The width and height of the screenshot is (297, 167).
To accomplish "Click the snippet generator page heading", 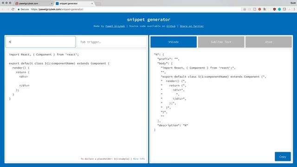I will pyautogui.click(x=148, y=19).
